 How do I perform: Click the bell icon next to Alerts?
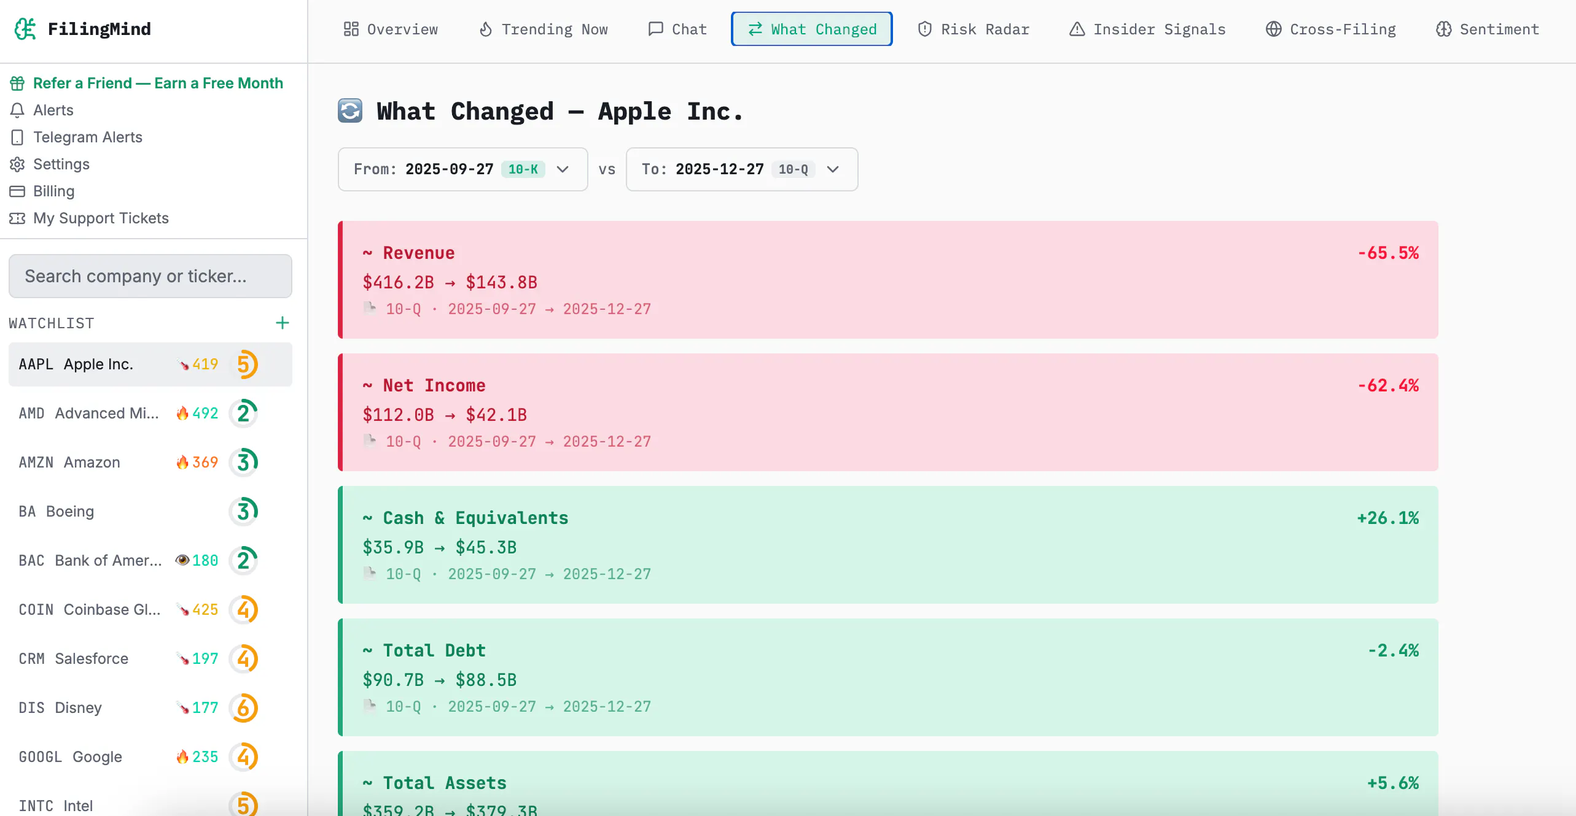(x=17, y=110)
